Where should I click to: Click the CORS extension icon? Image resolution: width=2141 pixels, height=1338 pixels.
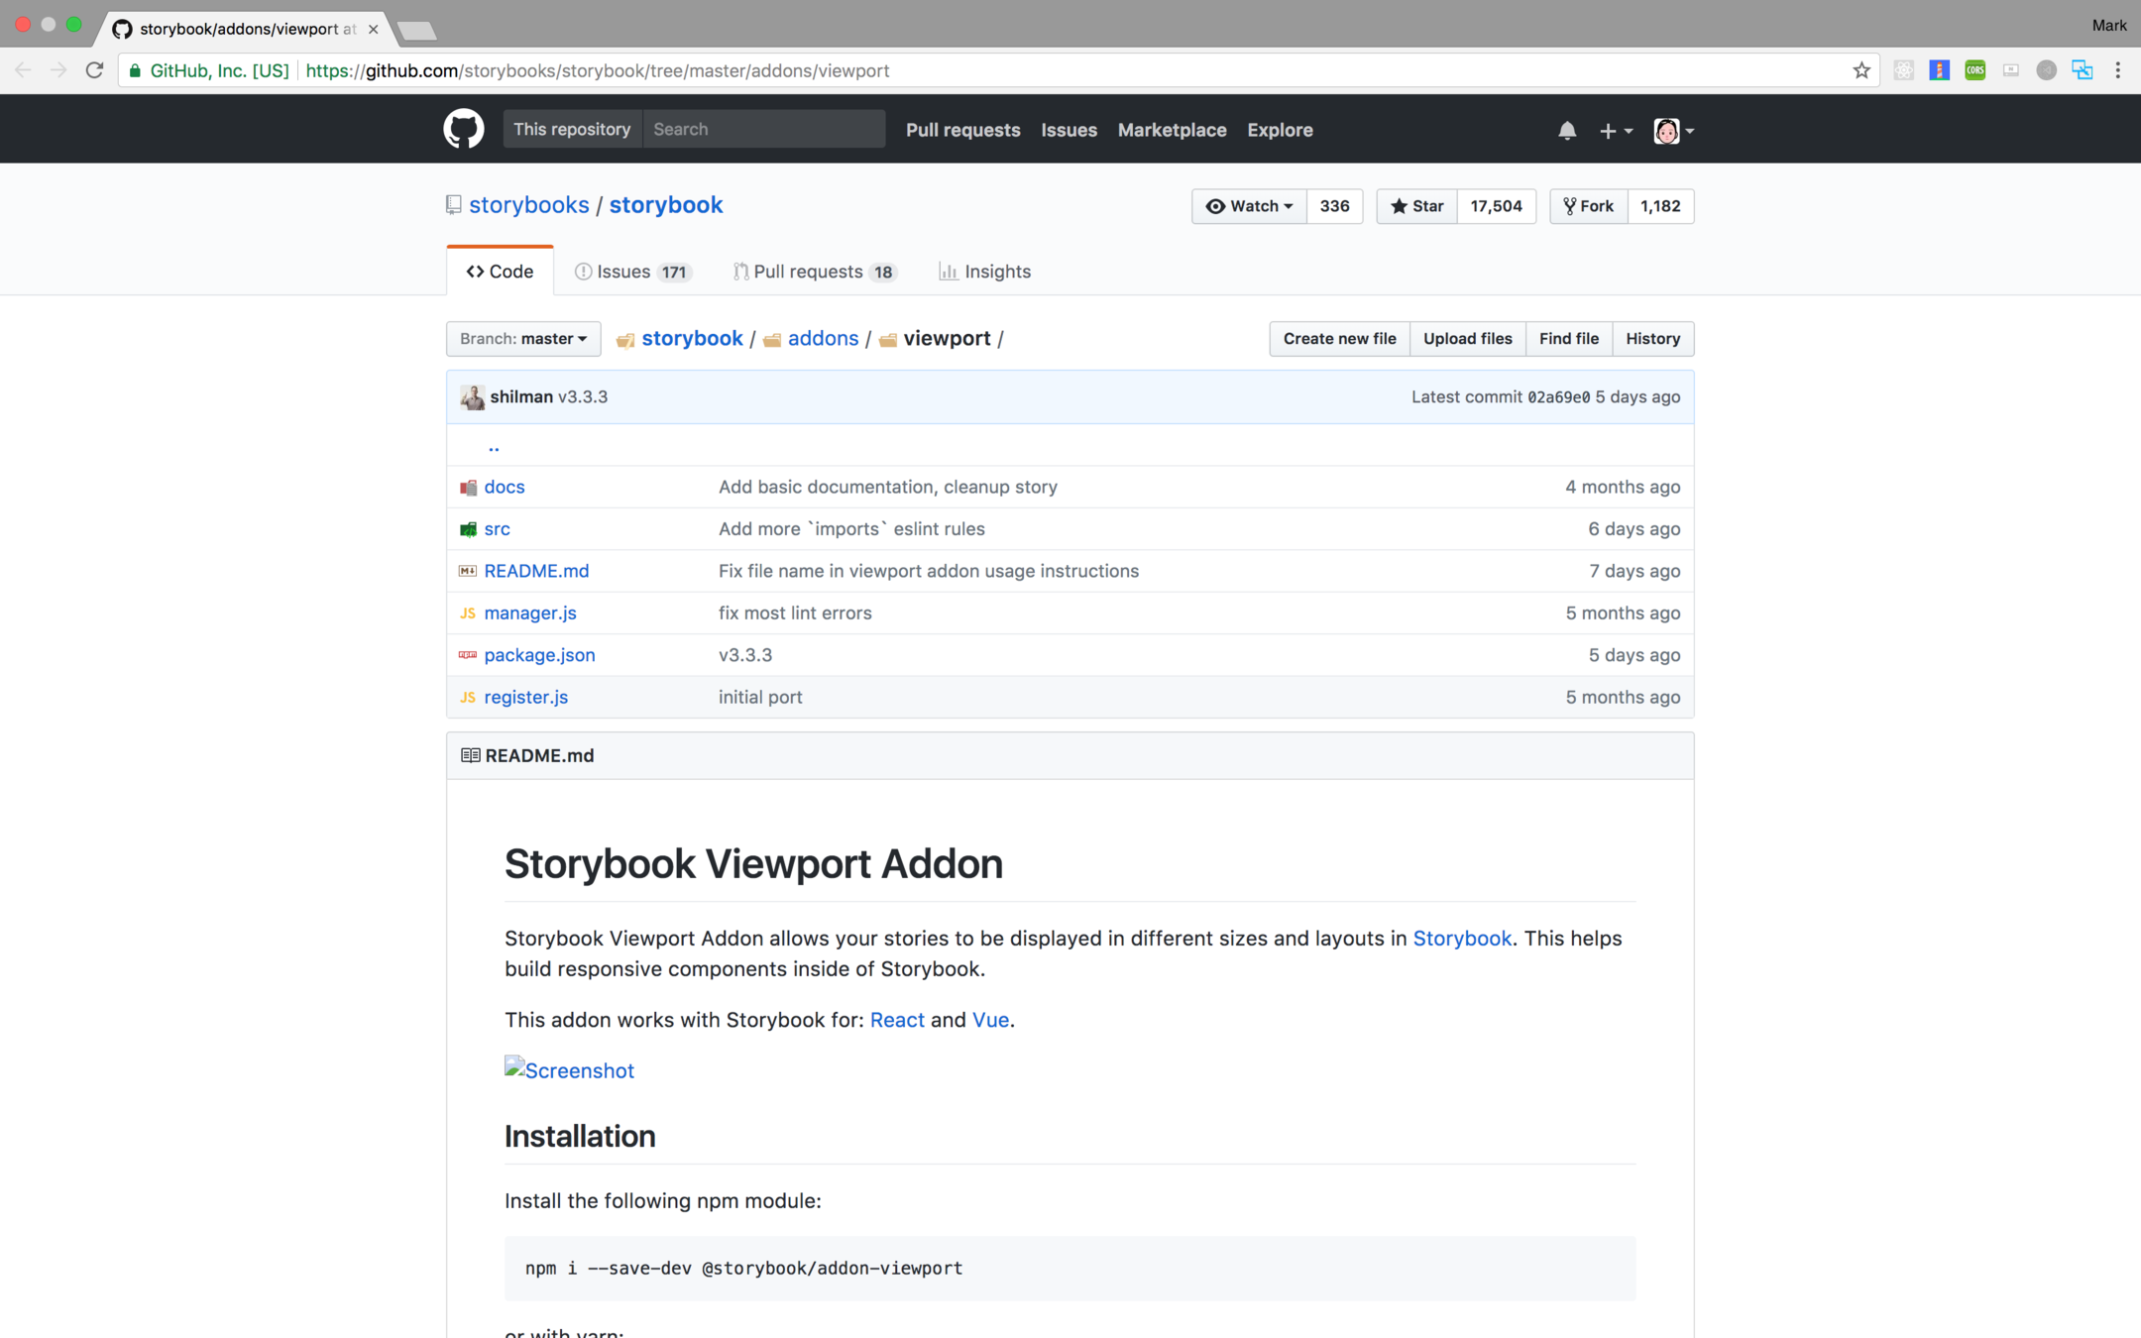[x=1974, y=70]
